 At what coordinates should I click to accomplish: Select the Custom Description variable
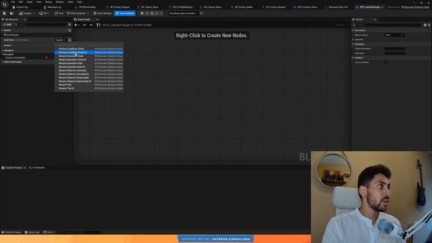[x=16, y=58]
